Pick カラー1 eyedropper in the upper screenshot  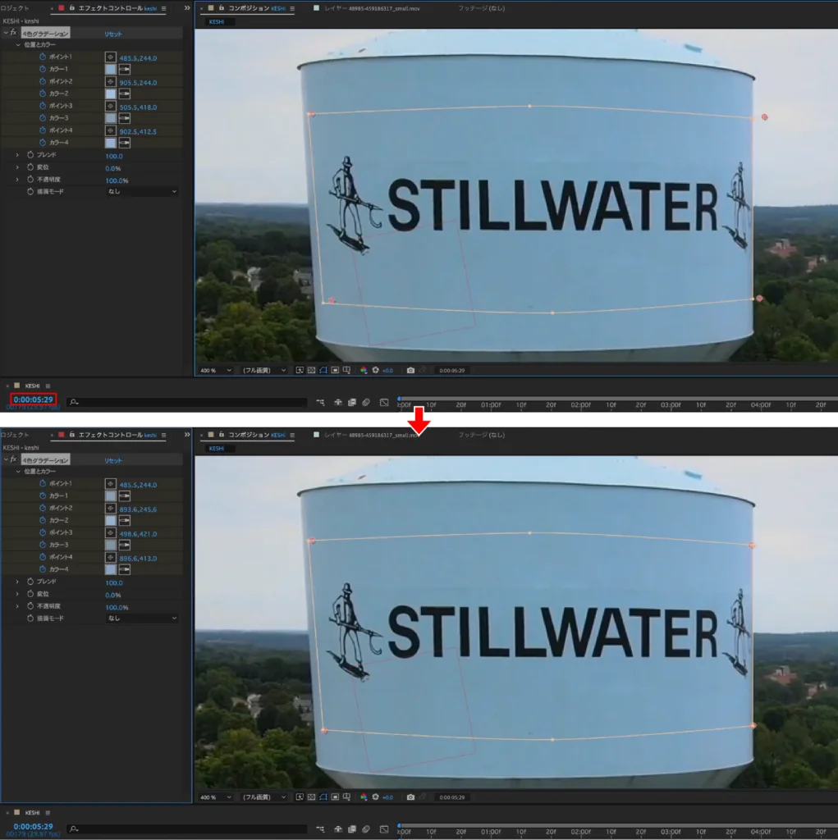click(125, 69)
